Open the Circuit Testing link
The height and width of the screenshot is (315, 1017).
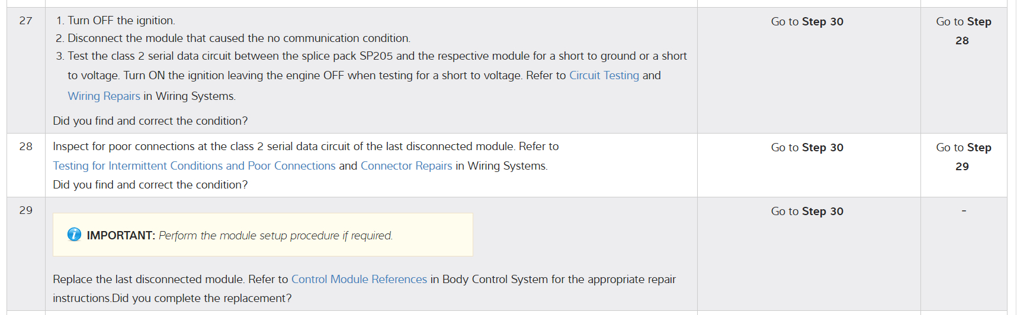[604, 76]
